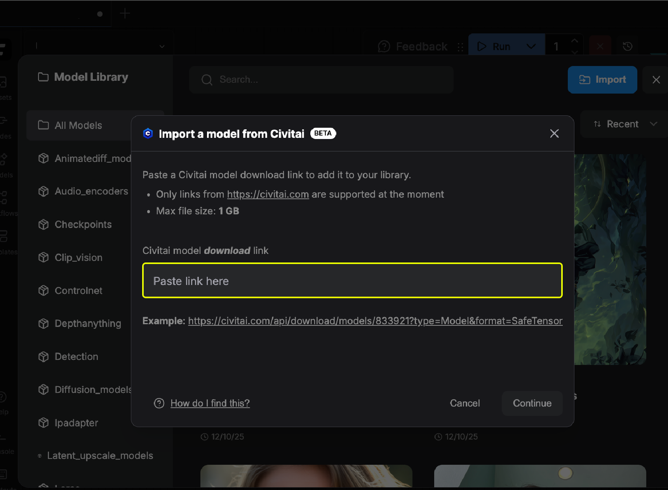Click the magnifier icon in the search bar

coord(207,80)
